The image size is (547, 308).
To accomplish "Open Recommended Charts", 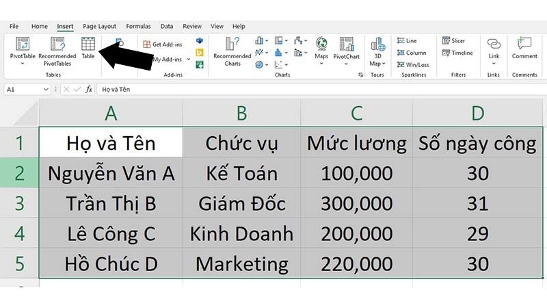I will pos(232,51).
